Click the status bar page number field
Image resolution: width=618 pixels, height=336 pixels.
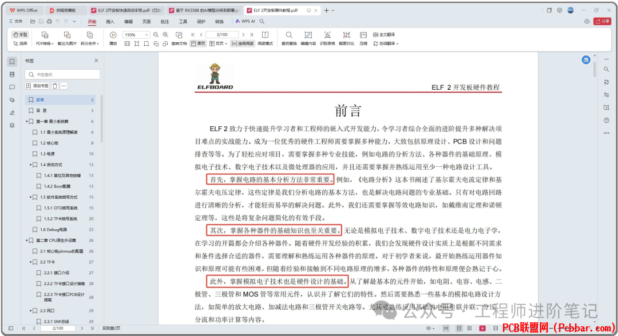58,328
